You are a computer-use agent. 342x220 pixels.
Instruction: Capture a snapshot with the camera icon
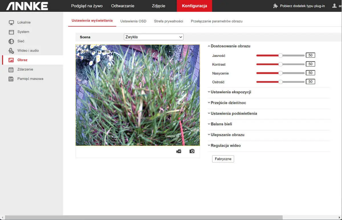(192, 151)
